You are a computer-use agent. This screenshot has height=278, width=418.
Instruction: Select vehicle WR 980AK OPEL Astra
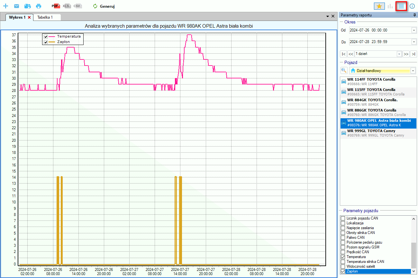(x=378, y=123)
